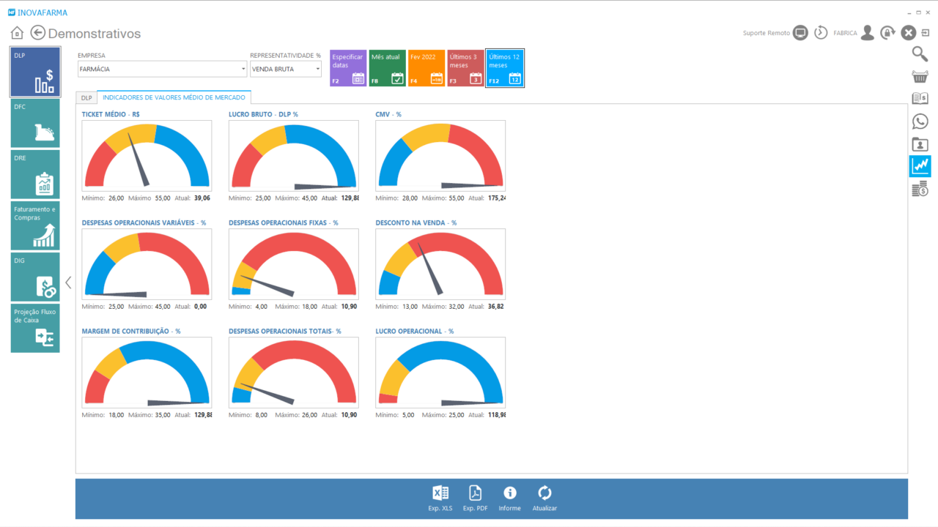The image size is (938, 527).
Task: Click the home icon in the header
Action: point(17,33)
